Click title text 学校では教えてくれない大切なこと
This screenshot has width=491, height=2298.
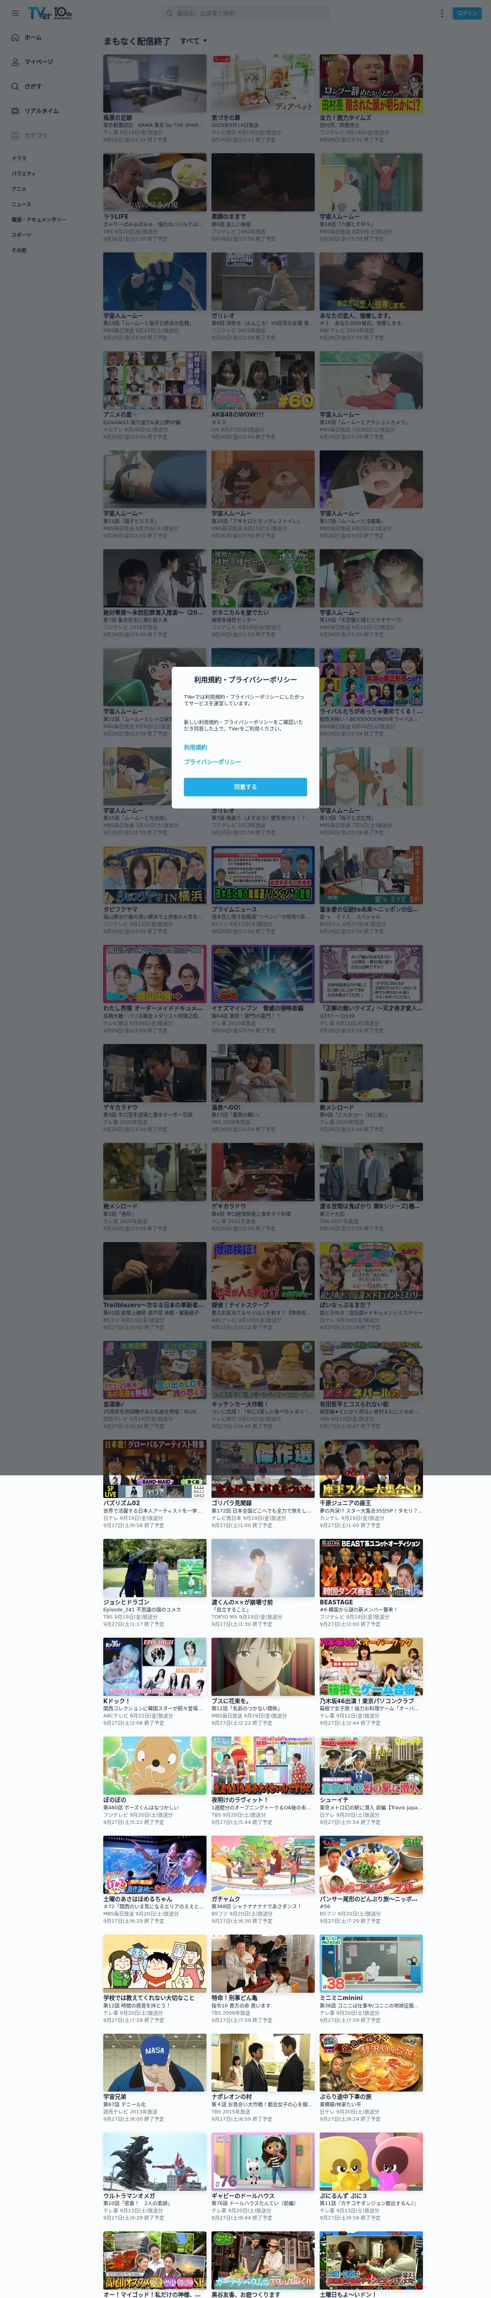pos(148,1998)
